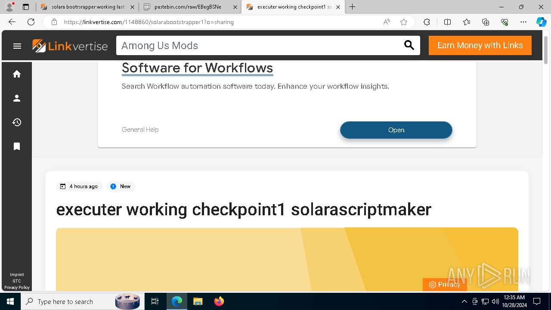This screenshot has width=551, height=310.
Task: View site information lock icon
Action: coord(54,22)
